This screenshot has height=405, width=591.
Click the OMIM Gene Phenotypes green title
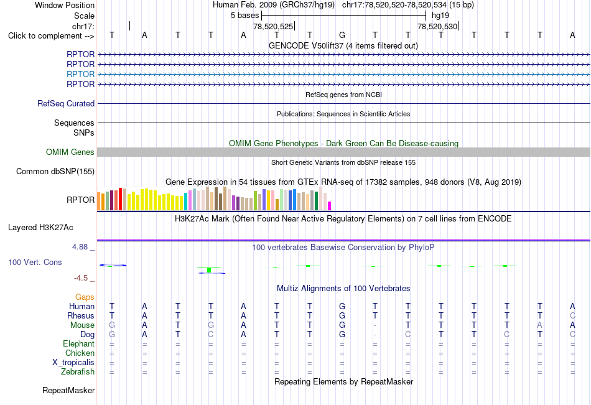343,143
